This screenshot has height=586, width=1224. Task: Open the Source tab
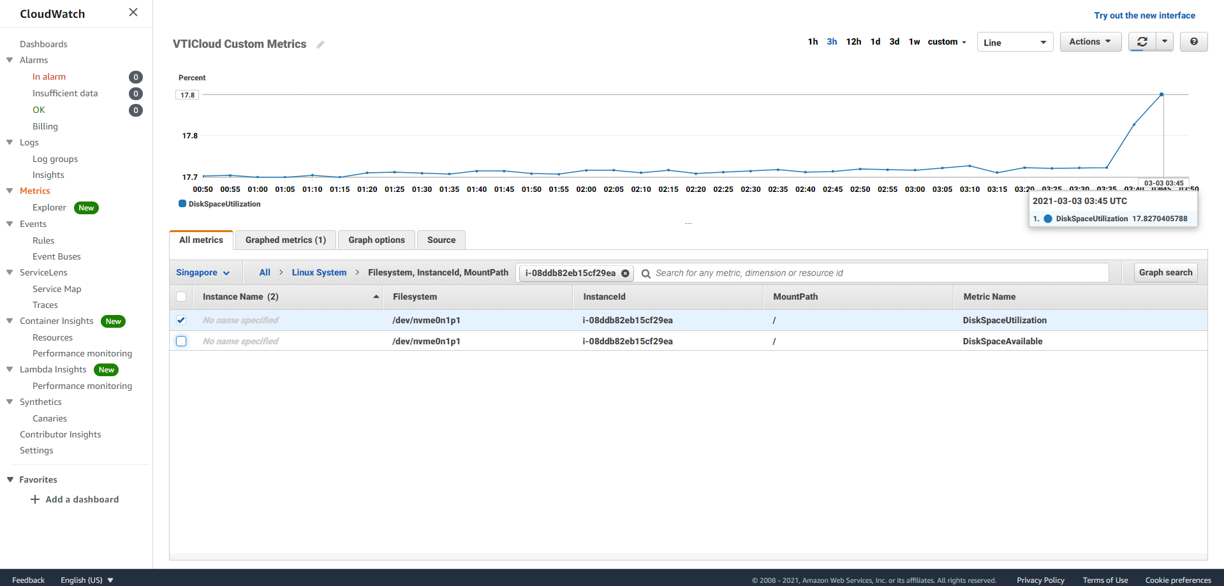(441, 240)
